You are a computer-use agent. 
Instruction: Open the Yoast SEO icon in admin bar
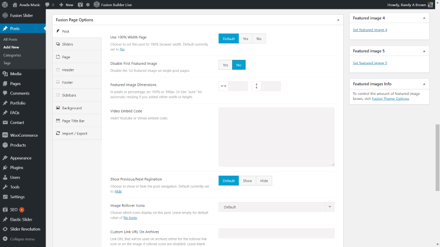pyautogui.click(x=80, y=4)
